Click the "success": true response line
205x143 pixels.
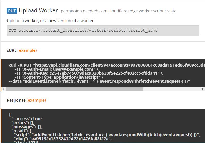(27, 119)
